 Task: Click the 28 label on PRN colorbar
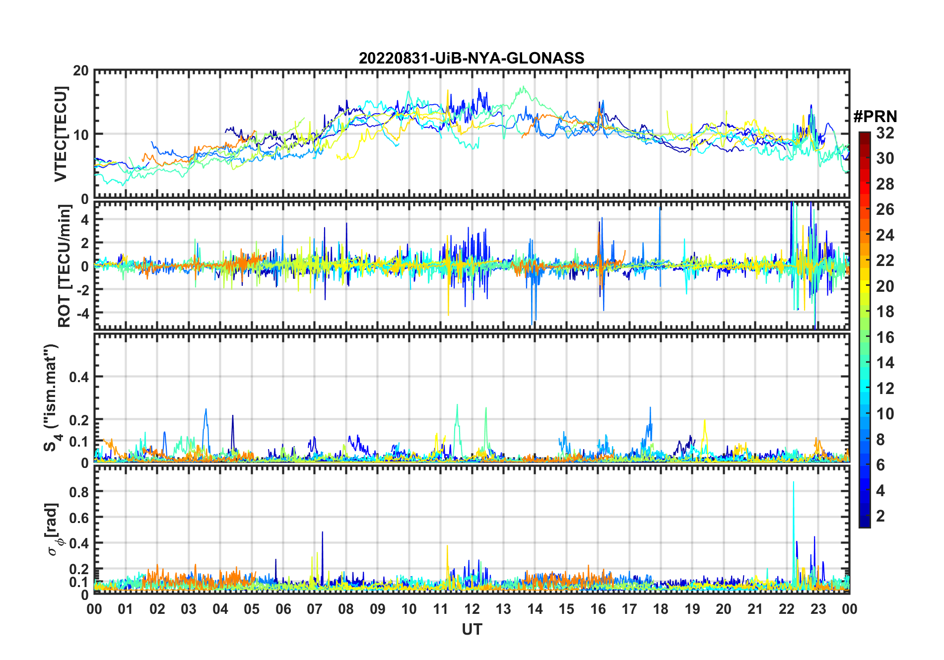click(x=885, y=184)
